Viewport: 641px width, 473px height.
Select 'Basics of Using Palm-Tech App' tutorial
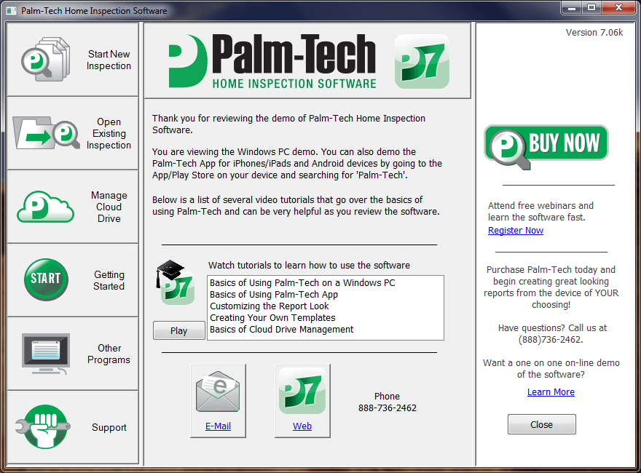coord(274,295)
